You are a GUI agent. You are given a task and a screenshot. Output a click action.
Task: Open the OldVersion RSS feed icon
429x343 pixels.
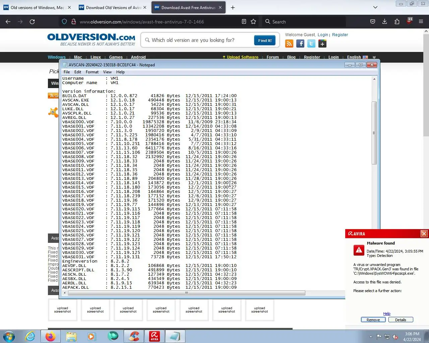(289, 44)
